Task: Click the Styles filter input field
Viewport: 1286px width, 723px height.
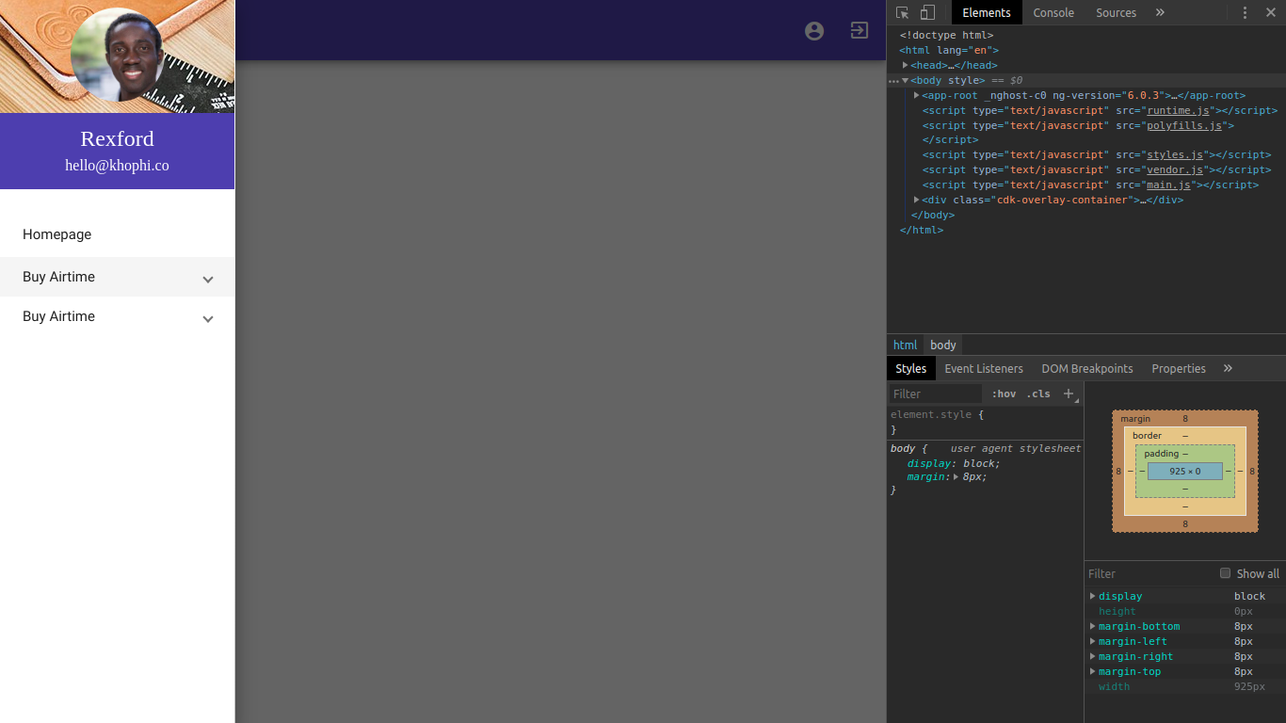Action: tap(935, 394)
